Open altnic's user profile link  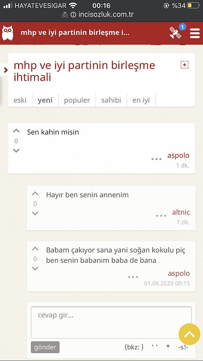181,212
